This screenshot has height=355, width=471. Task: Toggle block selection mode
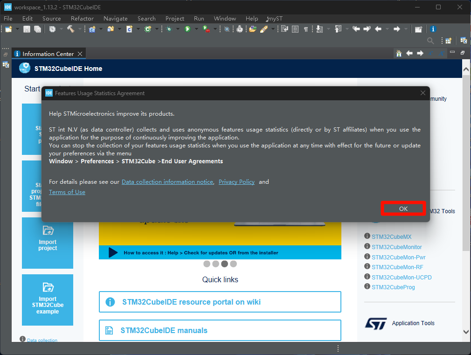(x=295, y=29)
